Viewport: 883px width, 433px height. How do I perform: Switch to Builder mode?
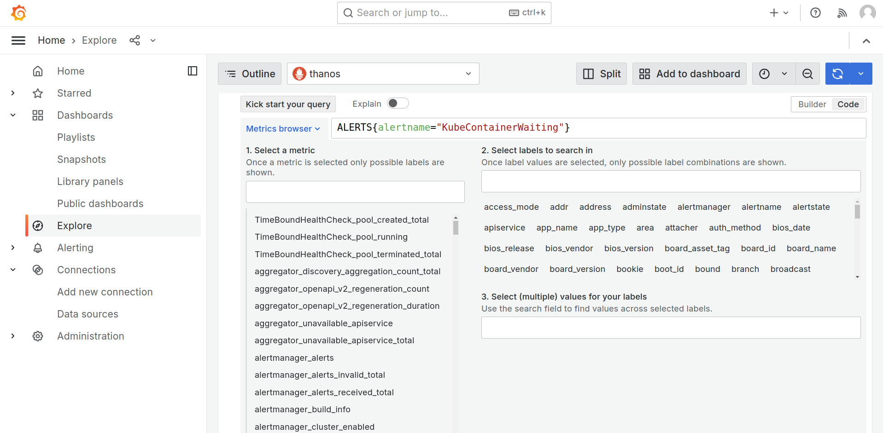coord(812,104)
